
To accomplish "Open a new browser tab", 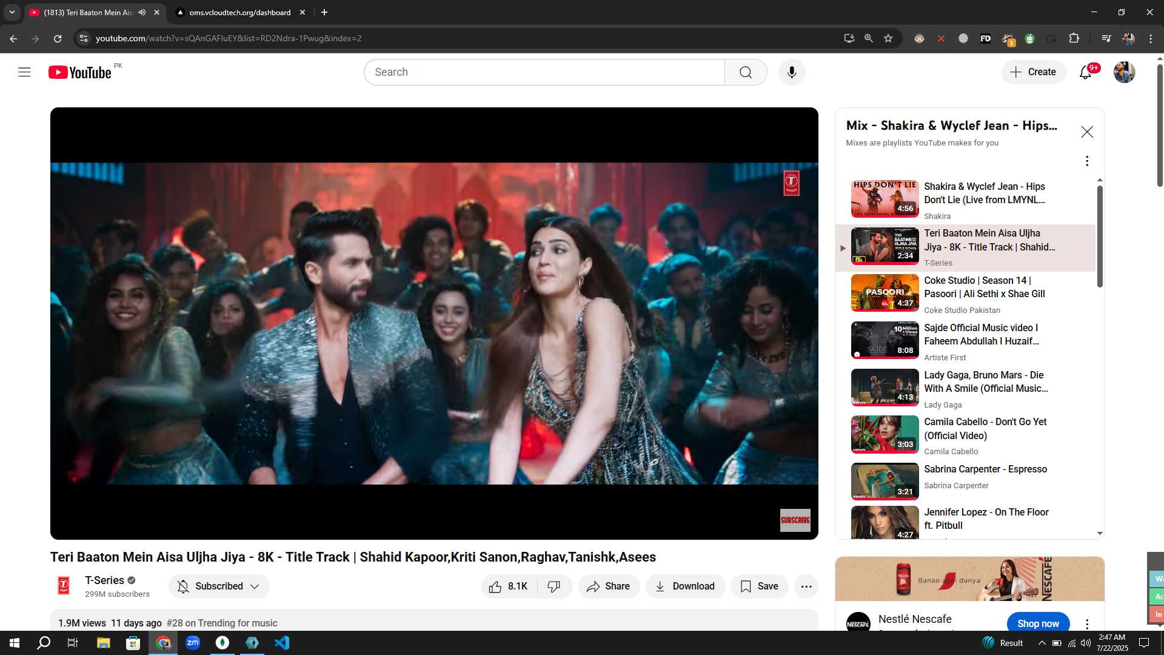I will [x=324, y=12].
